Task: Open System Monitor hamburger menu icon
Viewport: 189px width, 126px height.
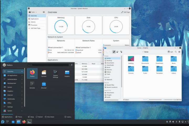Action: 44,12
